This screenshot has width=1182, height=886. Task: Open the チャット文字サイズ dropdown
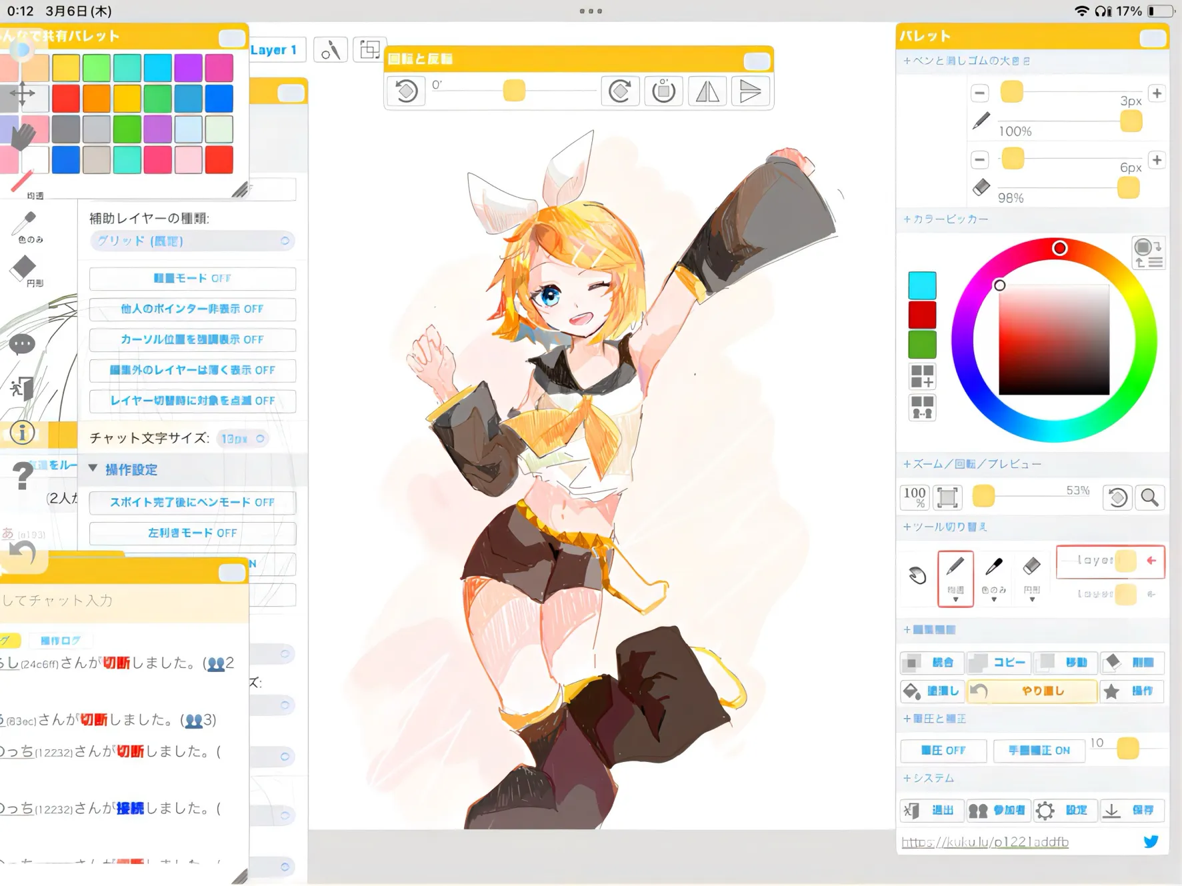[243, 439]
